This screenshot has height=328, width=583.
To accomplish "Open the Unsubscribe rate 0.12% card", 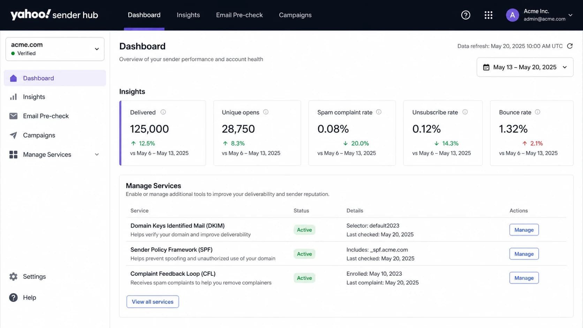I will 443,133.
